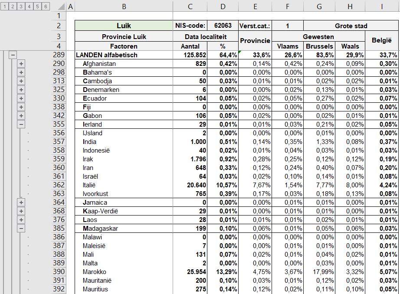Expand the Jamaica group
The width and height of the screenshot is (400, 294).
pyautogui.click(x=21, y=203)
